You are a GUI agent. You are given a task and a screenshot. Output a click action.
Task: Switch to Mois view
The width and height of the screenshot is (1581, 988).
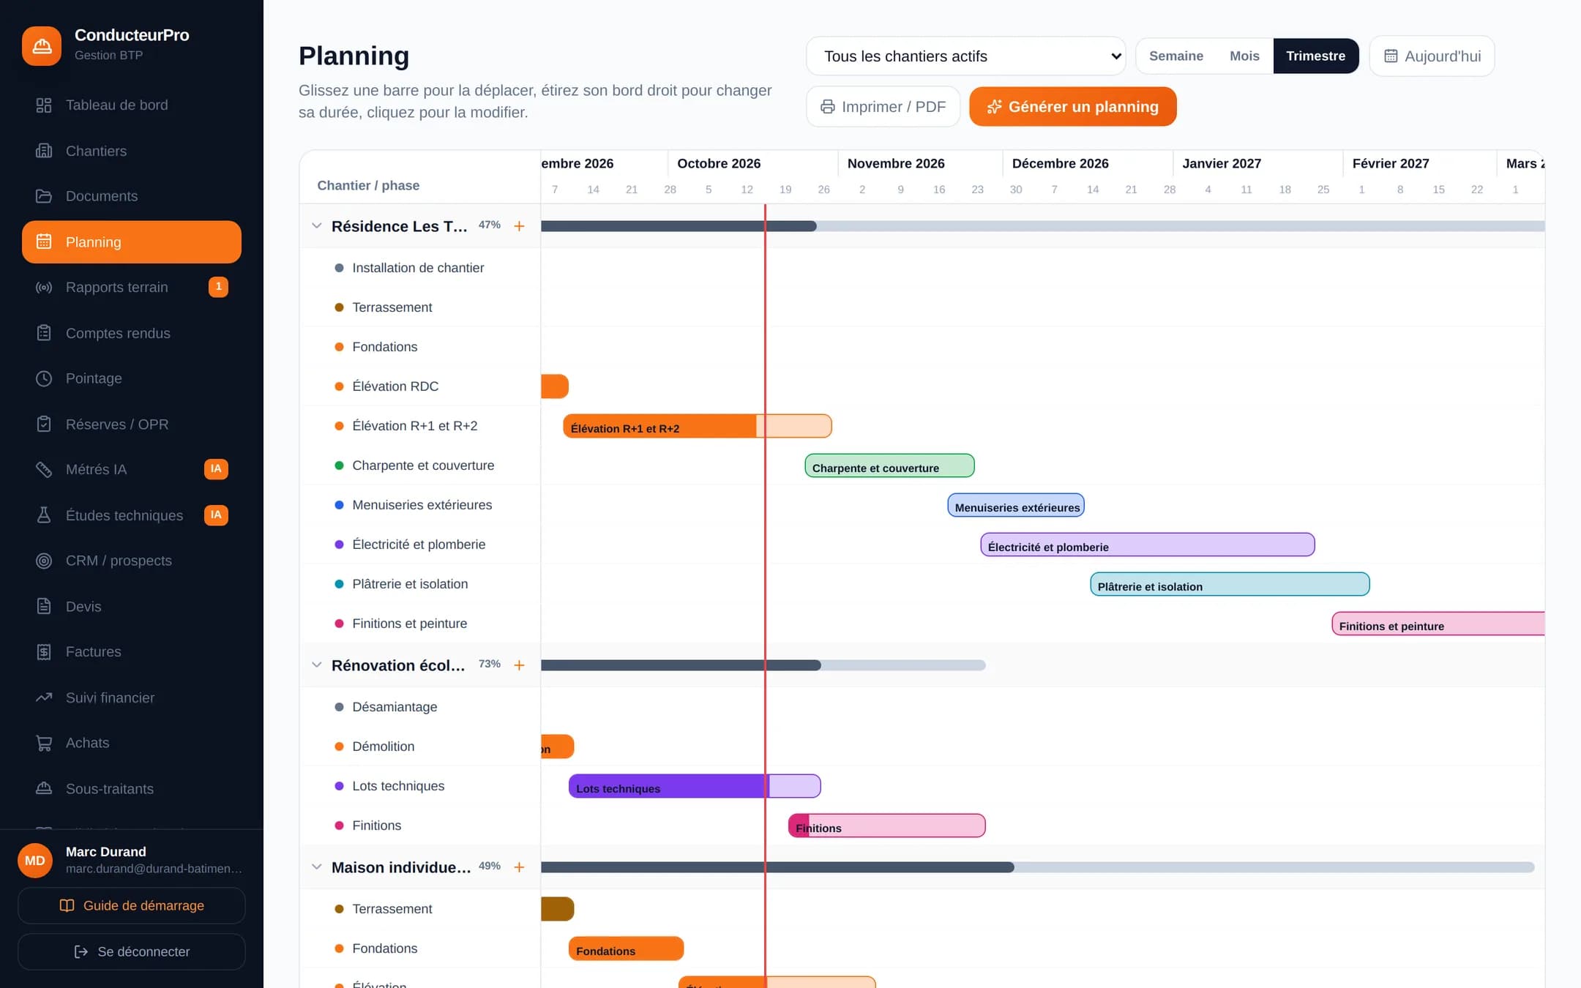[1244, 56]
